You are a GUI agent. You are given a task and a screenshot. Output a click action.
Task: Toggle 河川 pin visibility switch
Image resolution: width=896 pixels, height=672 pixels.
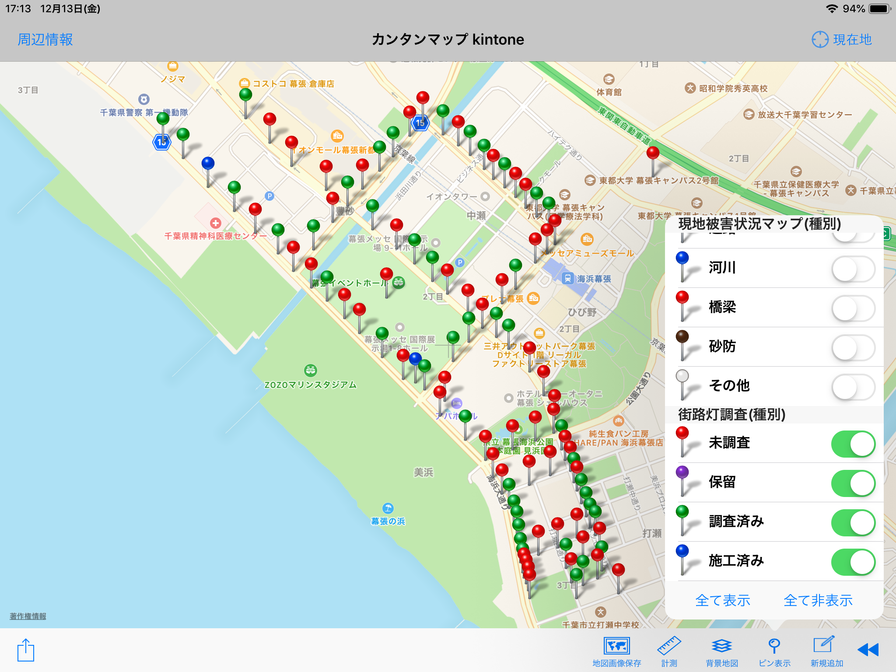[x=853, y=269]
